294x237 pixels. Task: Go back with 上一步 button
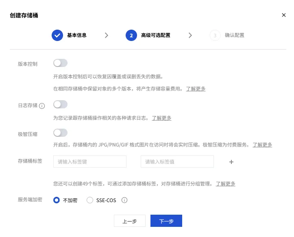pyautogui.click(x=129, y=221)
